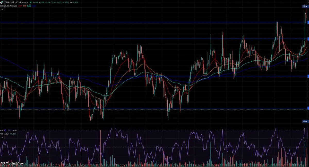
Task: Collapse the RSI pane legend arrow
Action: [2, 137]
